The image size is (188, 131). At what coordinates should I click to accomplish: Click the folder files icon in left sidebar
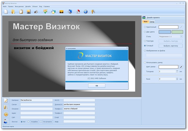[6, 107]
